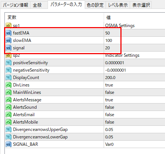Screen dimensions: 165x154
Task: Select the OSMA Settings value cell
Action: click(135, 26)
